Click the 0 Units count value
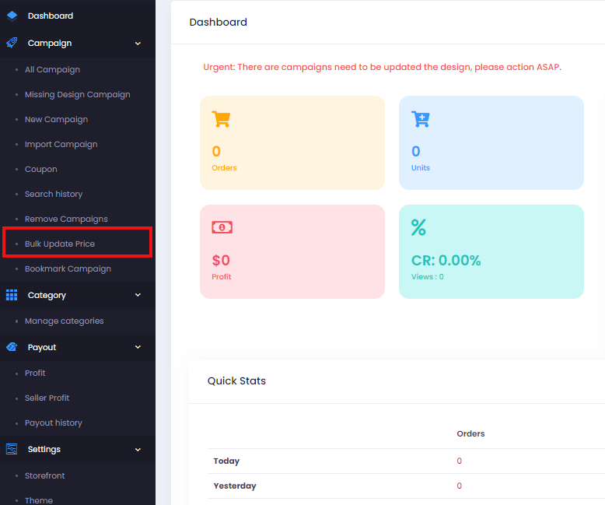This screenshot has height=505, width=605. 416,152
